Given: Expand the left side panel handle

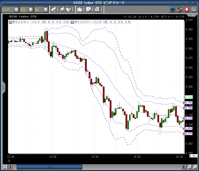Looking at the screenshot, I should click(4, 87).
